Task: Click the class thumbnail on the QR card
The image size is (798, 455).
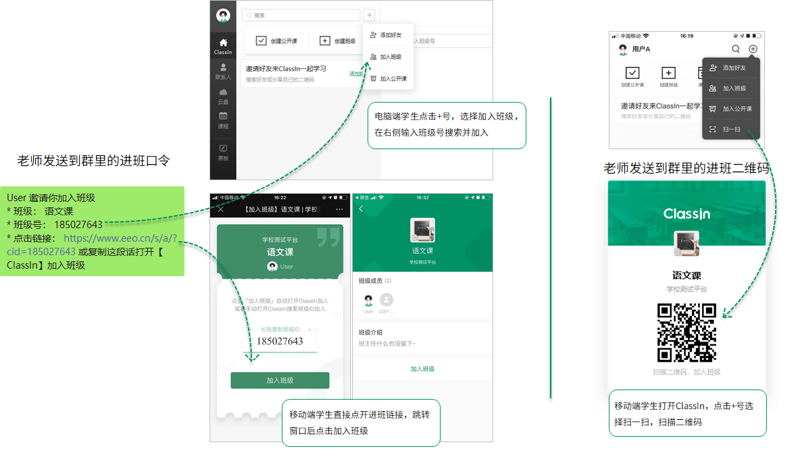Action: click(x=687, y=243)
